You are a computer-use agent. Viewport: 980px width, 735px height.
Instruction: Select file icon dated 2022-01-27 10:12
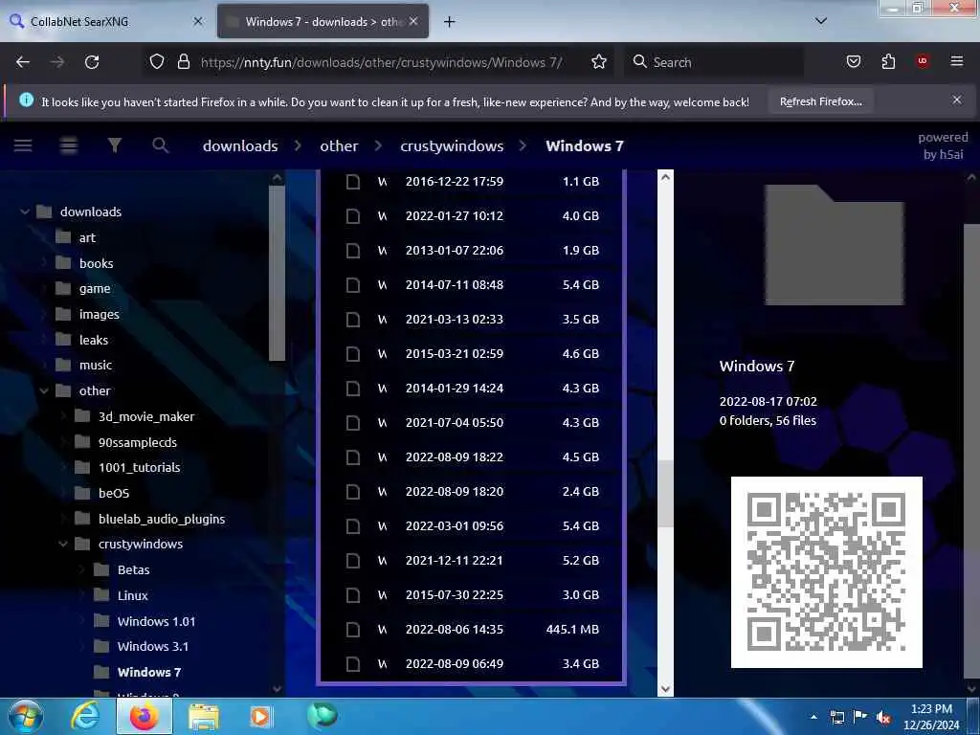click(x=353, y=215)
